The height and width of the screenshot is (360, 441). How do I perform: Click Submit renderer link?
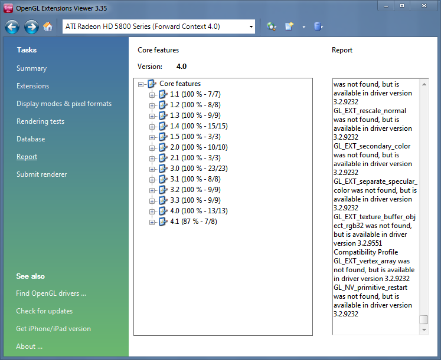click(x=42, y=174)
